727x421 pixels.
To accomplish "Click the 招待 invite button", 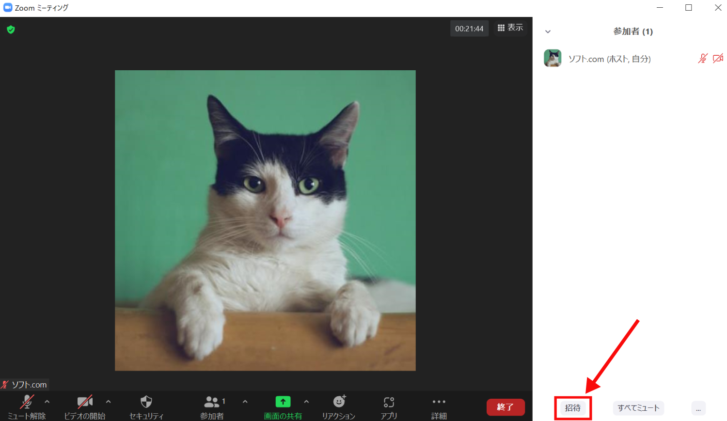I will [x=573, y=408].
